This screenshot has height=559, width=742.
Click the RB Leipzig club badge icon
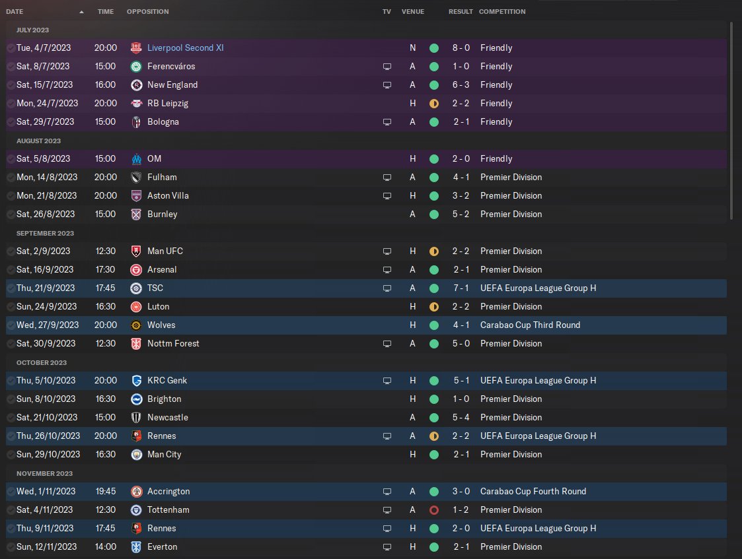click(x=137, y=103)
